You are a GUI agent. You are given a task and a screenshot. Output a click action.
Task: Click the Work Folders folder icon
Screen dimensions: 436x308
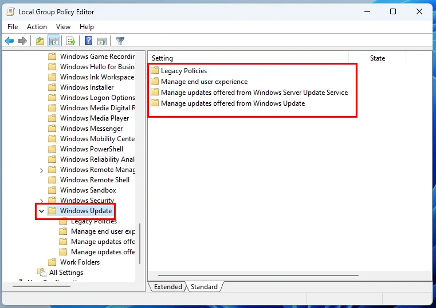tap(52, 262)
